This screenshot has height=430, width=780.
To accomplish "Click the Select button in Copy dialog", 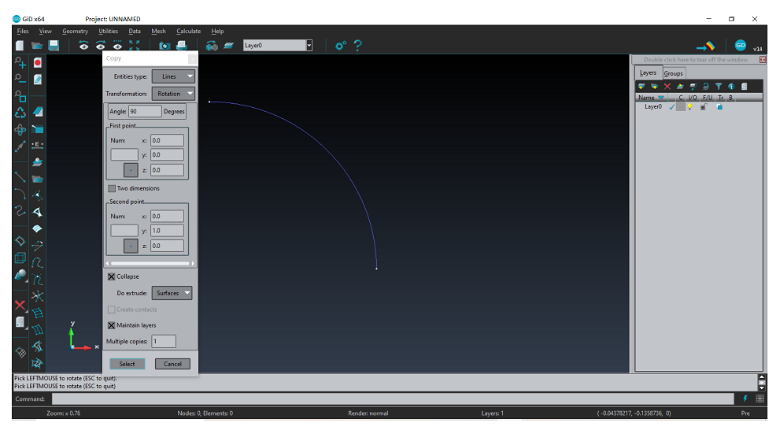I will [x=127, y=364].
